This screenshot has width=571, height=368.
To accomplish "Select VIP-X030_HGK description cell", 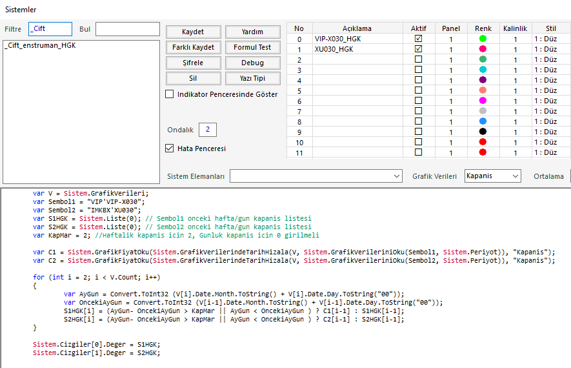I will tap(357, 39).
